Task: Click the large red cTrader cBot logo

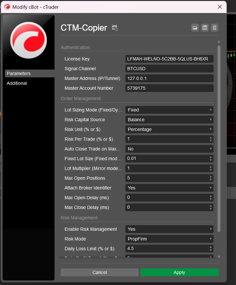Action: 29,40
